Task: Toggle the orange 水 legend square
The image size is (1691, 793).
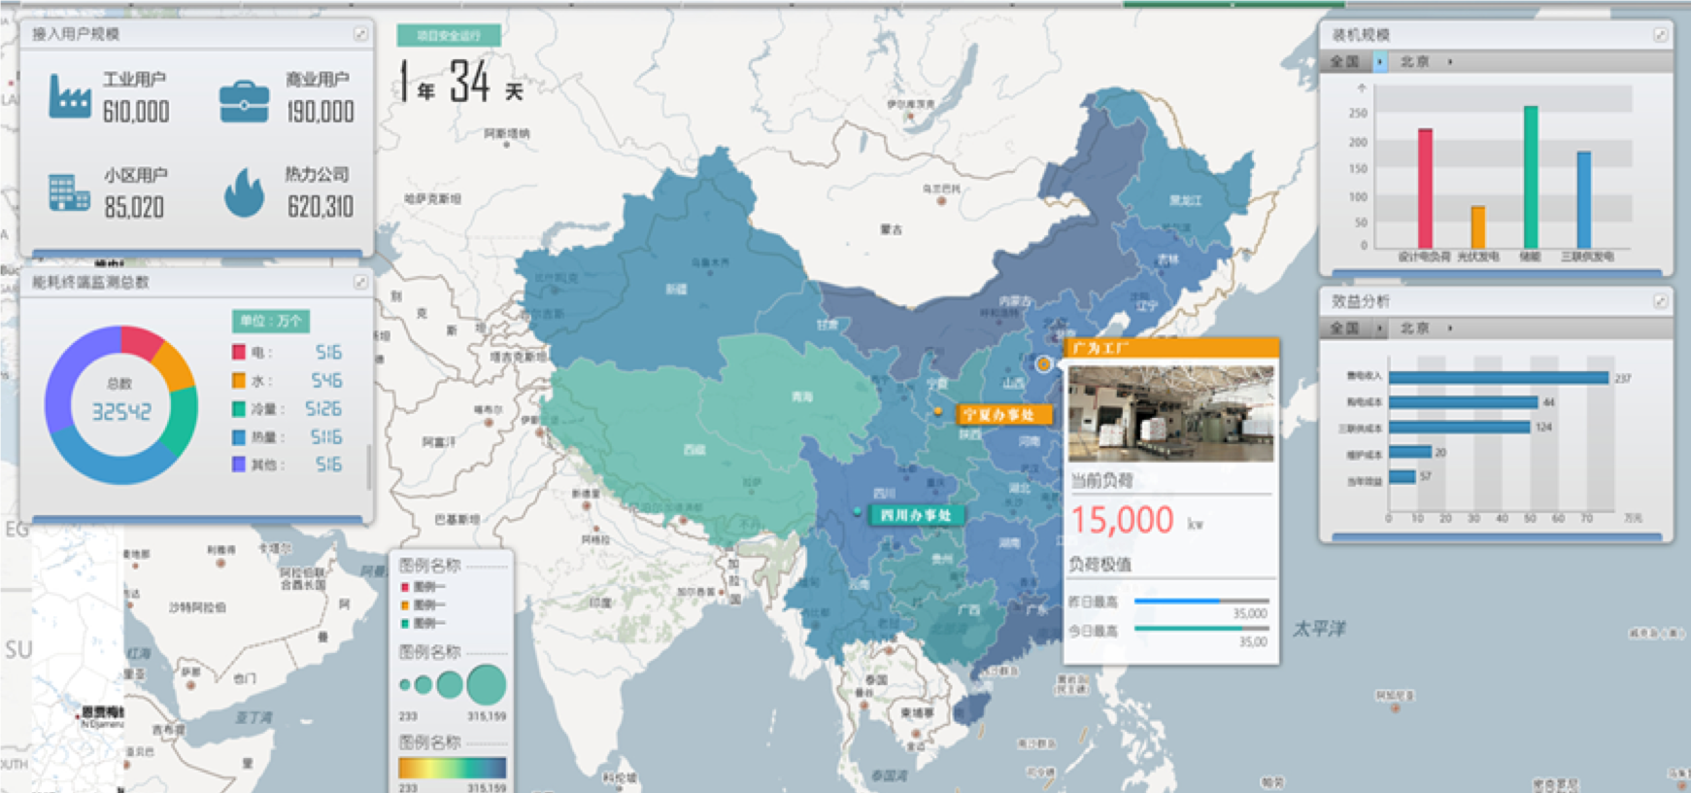Action: (x=239, y=380)
